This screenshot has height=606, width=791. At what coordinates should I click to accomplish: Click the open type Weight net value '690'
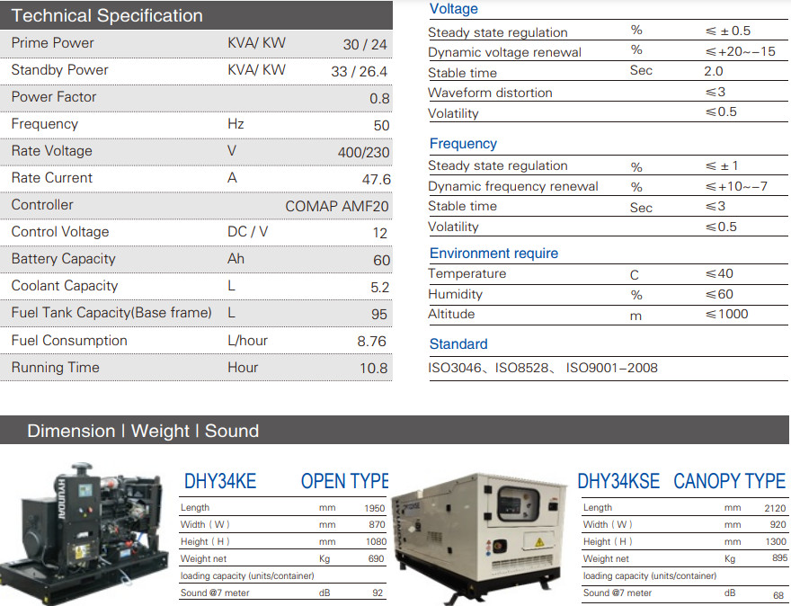(377, 559)
